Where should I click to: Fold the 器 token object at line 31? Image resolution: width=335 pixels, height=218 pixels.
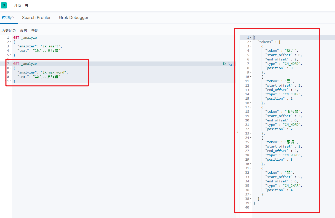point(251,168)
